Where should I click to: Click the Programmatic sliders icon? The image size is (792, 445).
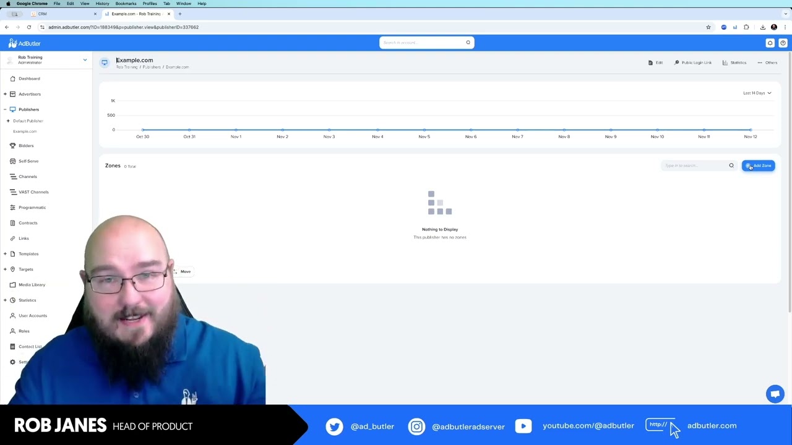pyautogui.click(x=12, y=208)
